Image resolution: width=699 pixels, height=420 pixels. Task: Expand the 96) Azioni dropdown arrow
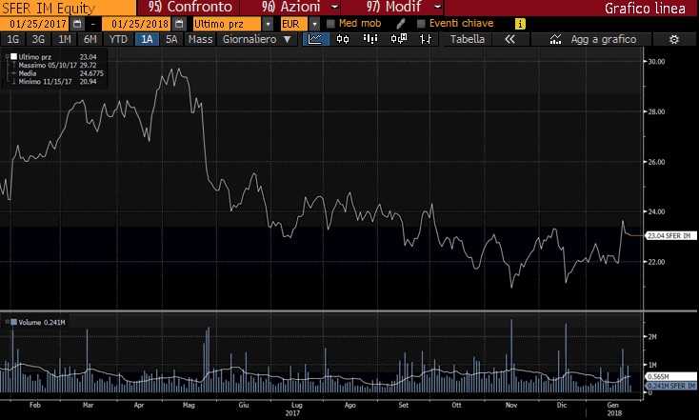coord(335,7)
